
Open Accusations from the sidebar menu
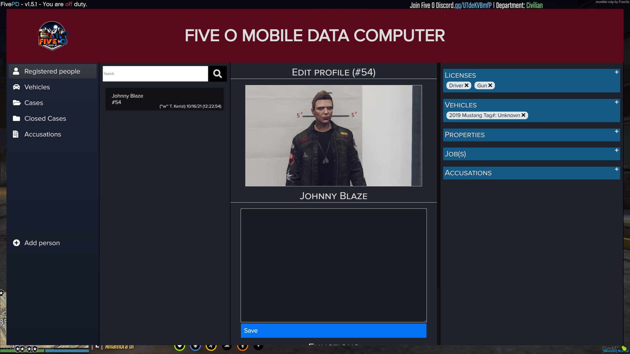tap(16, 134)
